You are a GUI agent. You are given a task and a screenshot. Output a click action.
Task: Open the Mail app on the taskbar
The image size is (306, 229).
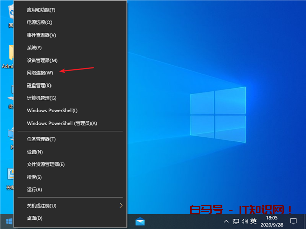point(140,221)
